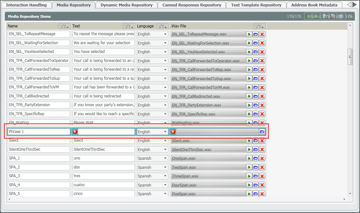Viewport: 360px width, 213px height.
Task: Open file browser for Silent.wav row
Action: 256,141
